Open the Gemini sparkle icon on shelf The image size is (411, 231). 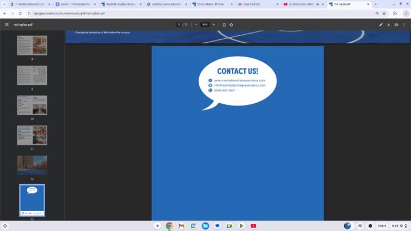(158, 226)
